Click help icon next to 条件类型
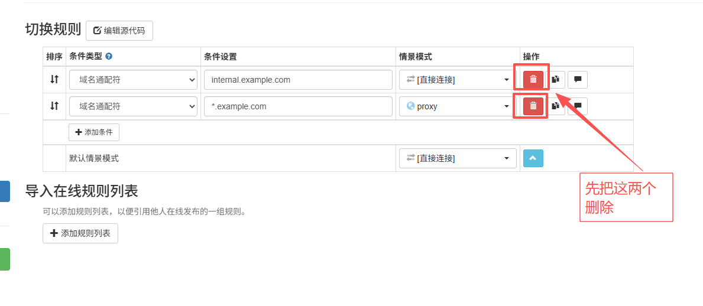This screenshot has height=306, width=703. (x=109, y=57)
